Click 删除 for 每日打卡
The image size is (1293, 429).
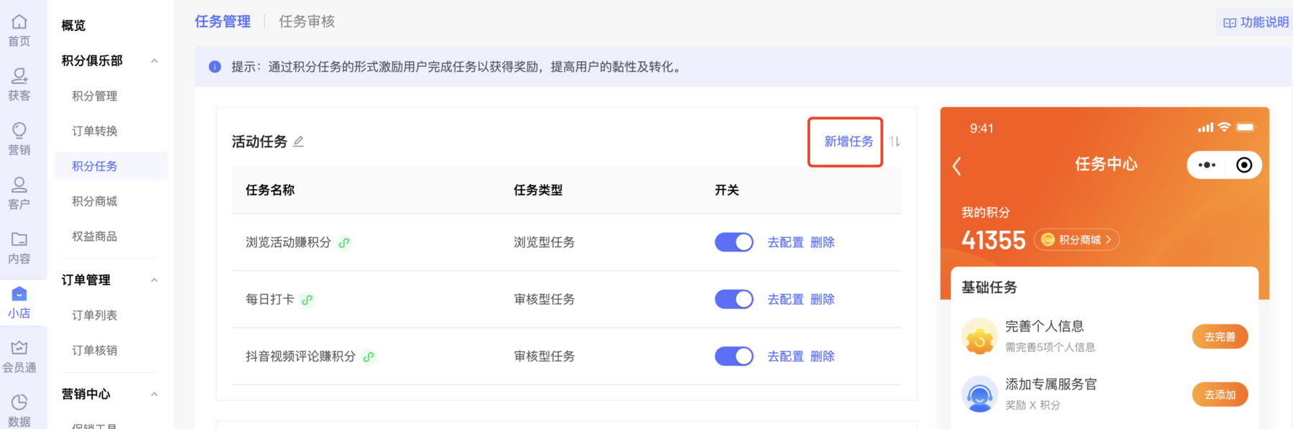pyautogui.click(x=822, y=300)
